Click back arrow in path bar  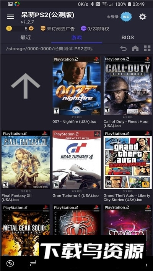coord(124,48)
